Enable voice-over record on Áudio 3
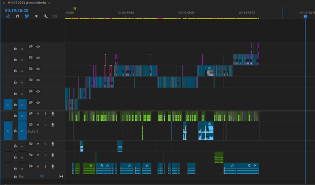 point(53,125)
